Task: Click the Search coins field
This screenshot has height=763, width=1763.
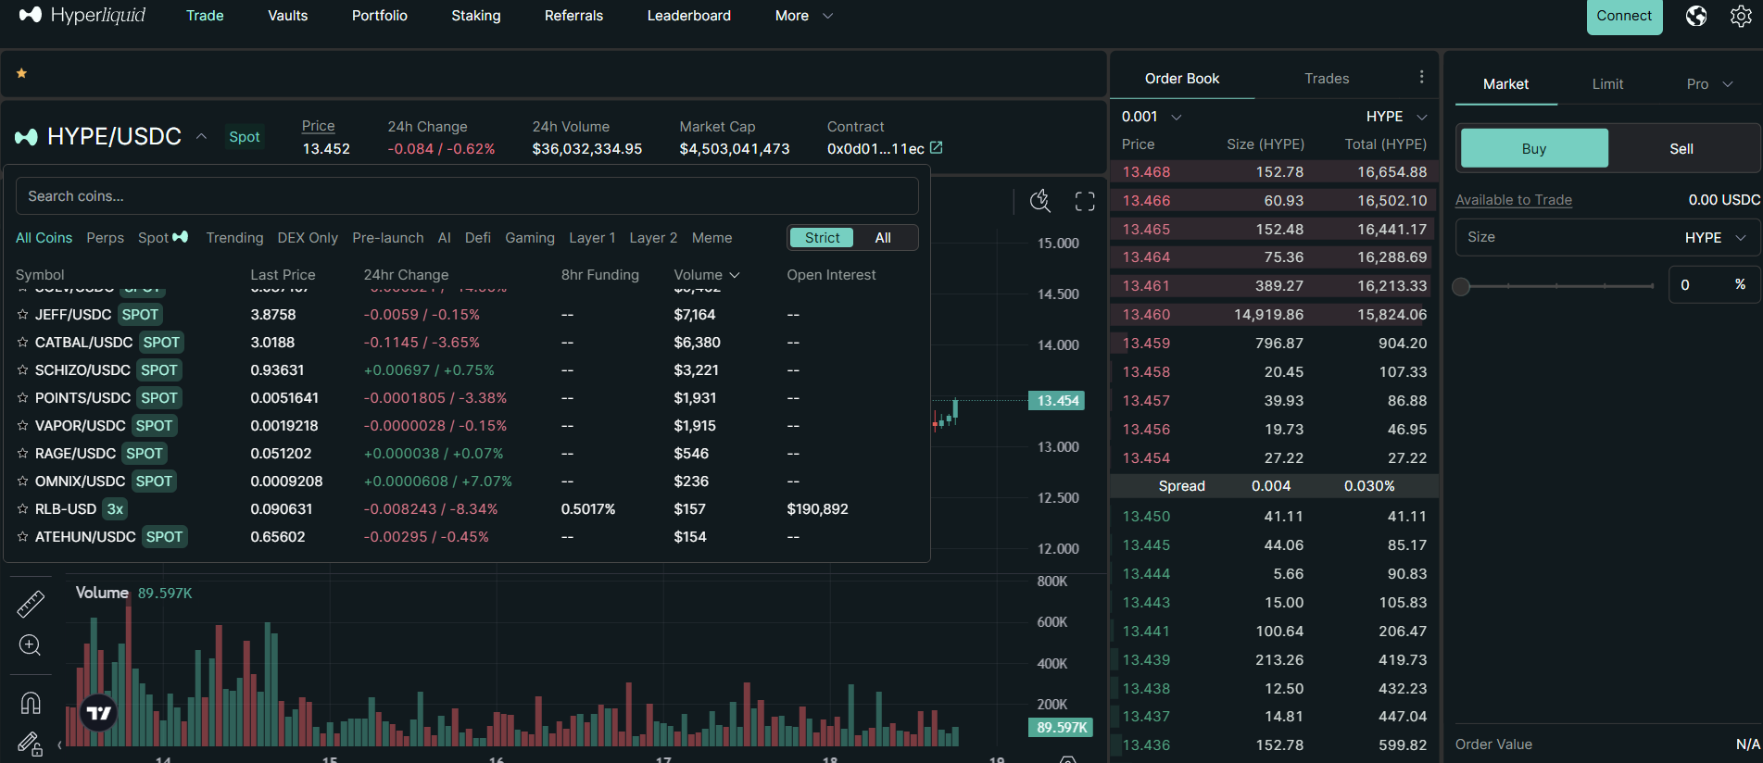Action: (x=467, y=196)
